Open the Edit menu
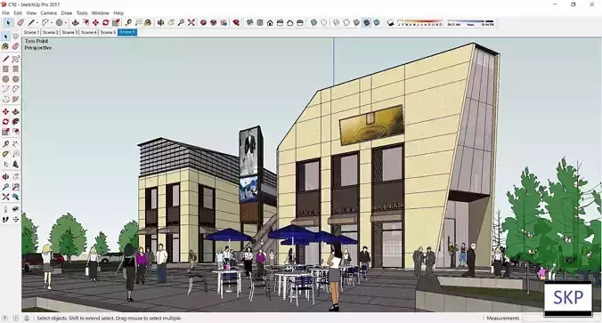This screenshot has height=323, width=602. (18, 13)
